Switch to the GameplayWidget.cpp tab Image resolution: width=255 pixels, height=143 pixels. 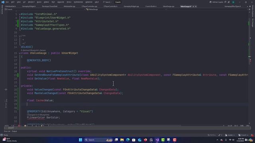[x=131, y=6]
